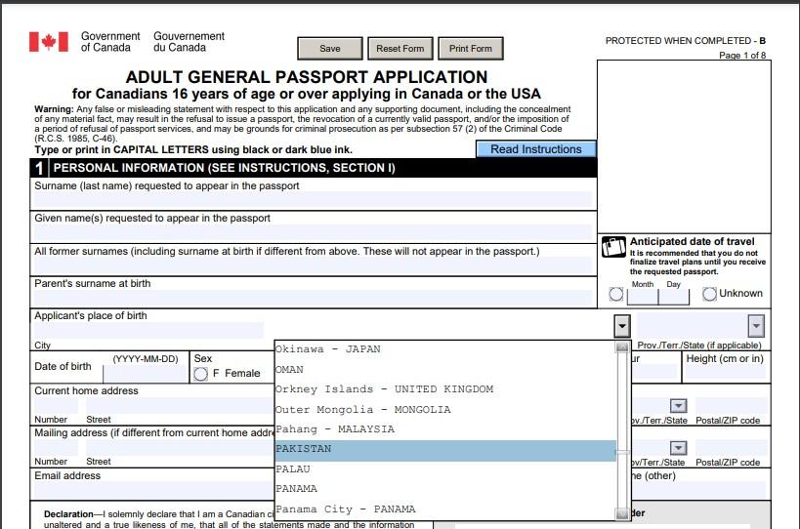Click the Given name(s) input field
Image resolution: width=800 pixels, height=529 pixels.
313,232
